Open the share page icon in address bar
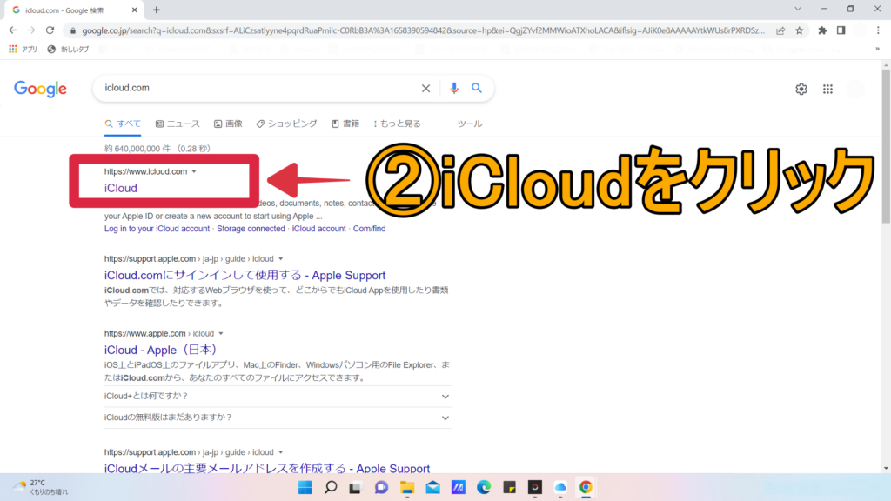This screenshot has height=501, width=891. pos(780,30)
